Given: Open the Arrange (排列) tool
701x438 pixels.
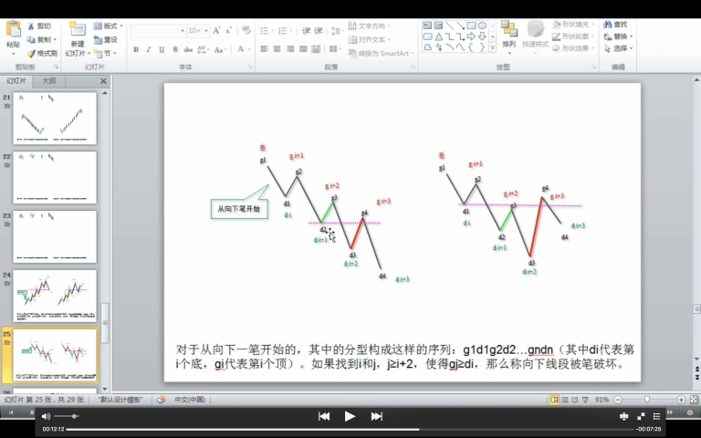Looking at the screenshot, I should click(x=508, y=34).
